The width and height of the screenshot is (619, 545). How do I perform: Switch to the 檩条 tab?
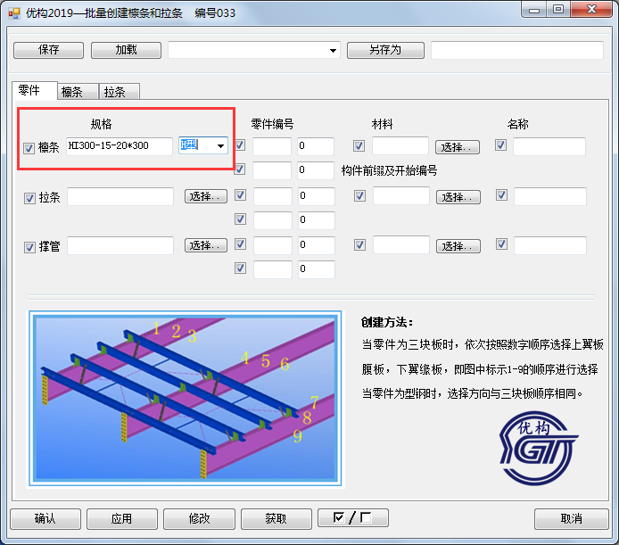click(x=78, y=92)
